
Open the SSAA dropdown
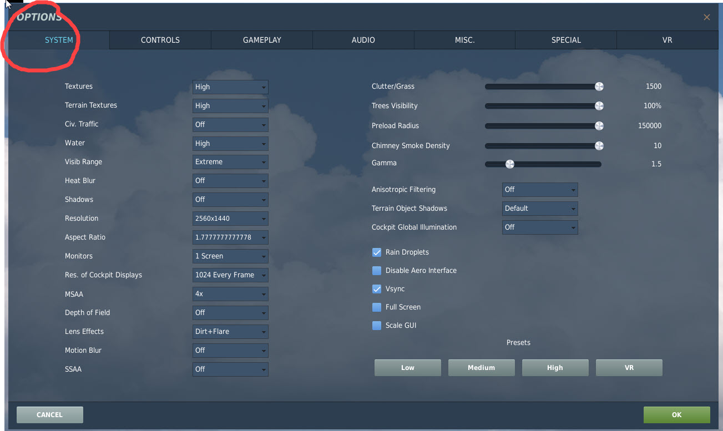coord(230,369)
